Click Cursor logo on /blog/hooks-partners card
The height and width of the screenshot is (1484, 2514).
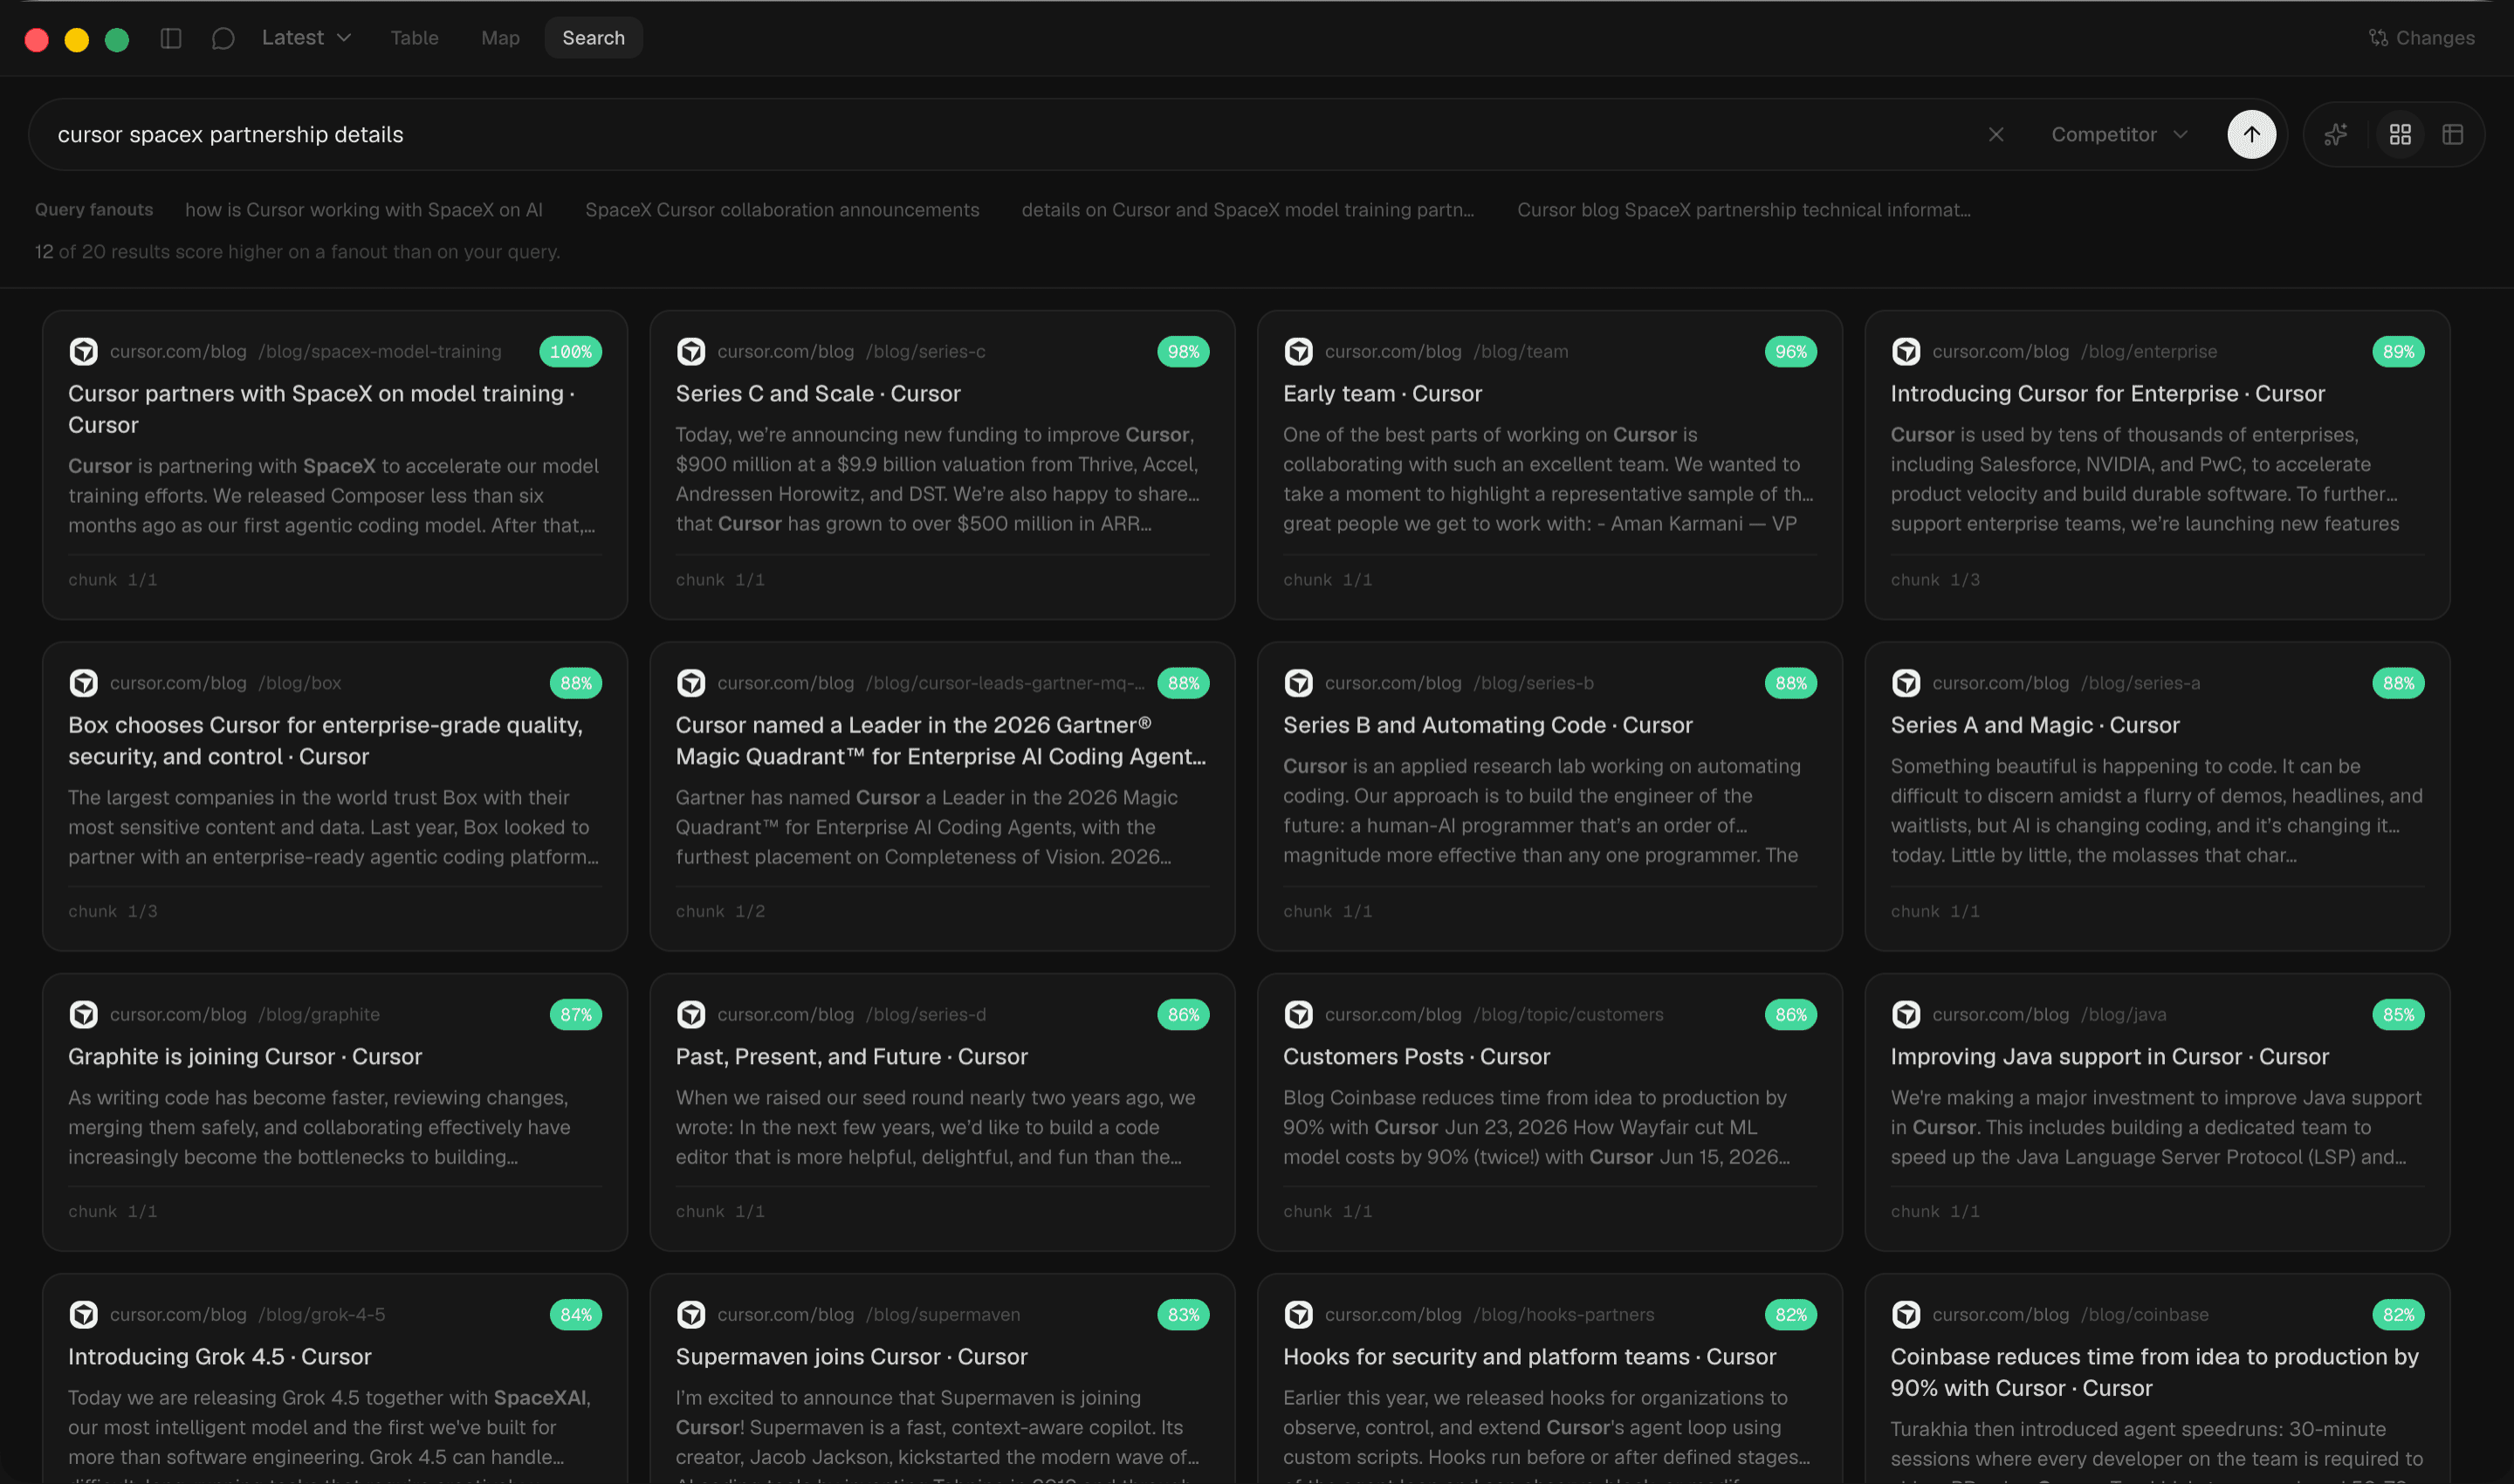1298,1314
